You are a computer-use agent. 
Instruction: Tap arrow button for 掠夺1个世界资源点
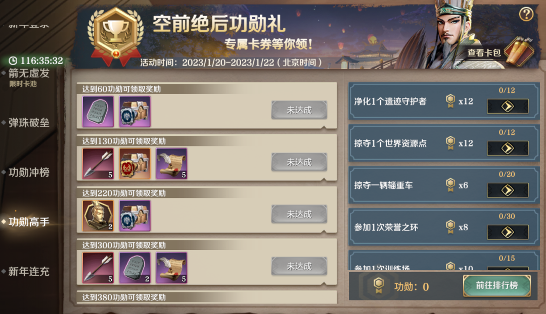508,148
